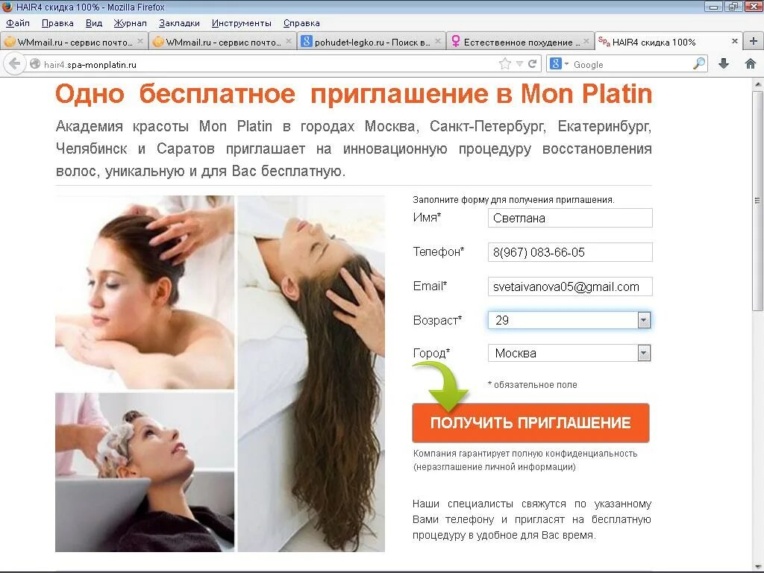Click the Firefox logo in title bar
The image size is (764, 573).
pos(7,7)
